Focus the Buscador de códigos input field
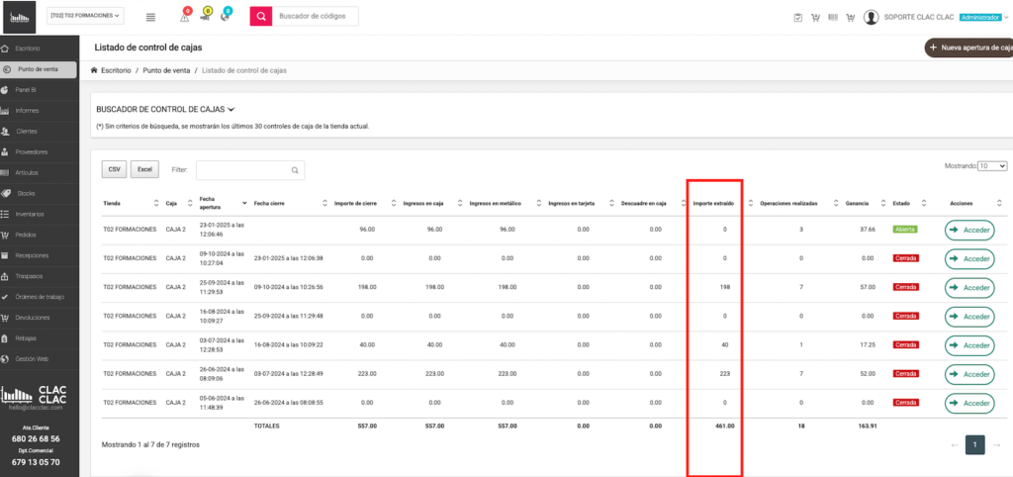The height and width of the screenshot is (477, 1013). [x=315, y=16]
